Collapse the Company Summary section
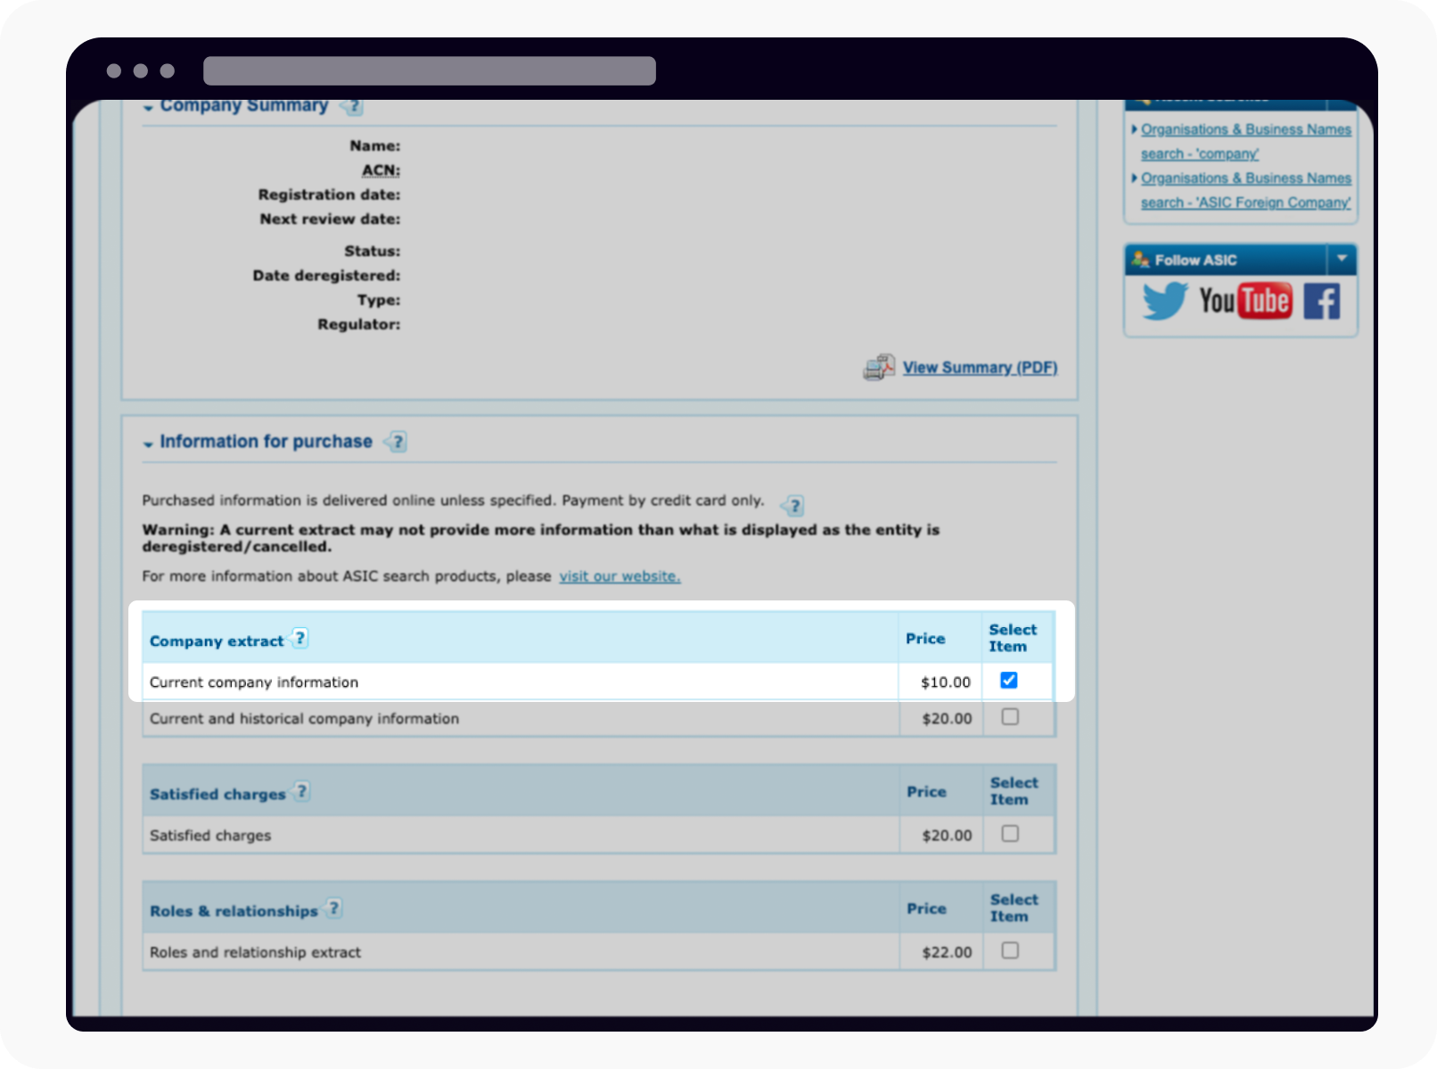The width and height of the screenshot is (1437, 1069). [x=149, y=107]
